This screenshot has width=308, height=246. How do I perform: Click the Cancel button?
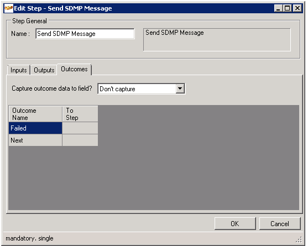[280, 224]
